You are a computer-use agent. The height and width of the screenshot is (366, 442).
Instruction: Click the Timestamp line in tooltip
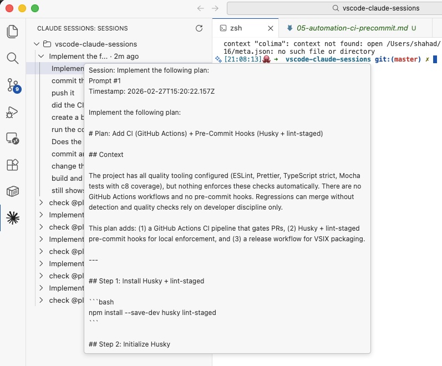click(151, 91)
